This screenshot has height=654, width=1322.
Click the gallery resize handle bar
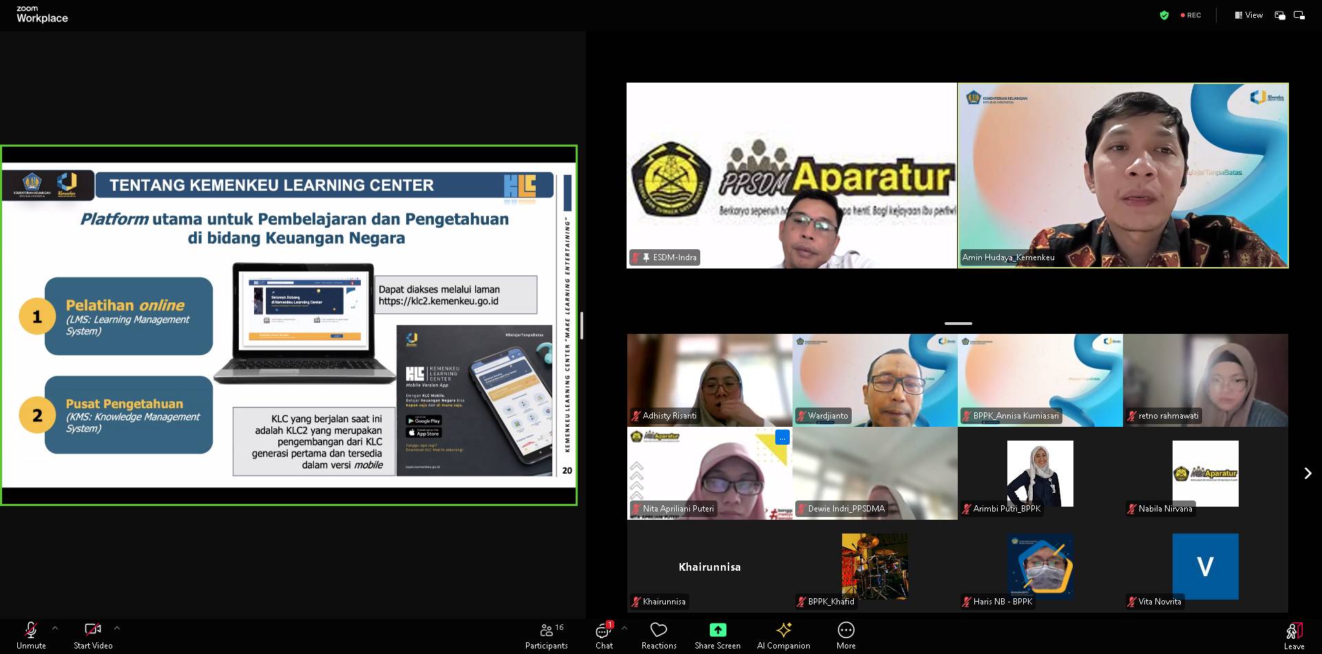pos(958,324)
